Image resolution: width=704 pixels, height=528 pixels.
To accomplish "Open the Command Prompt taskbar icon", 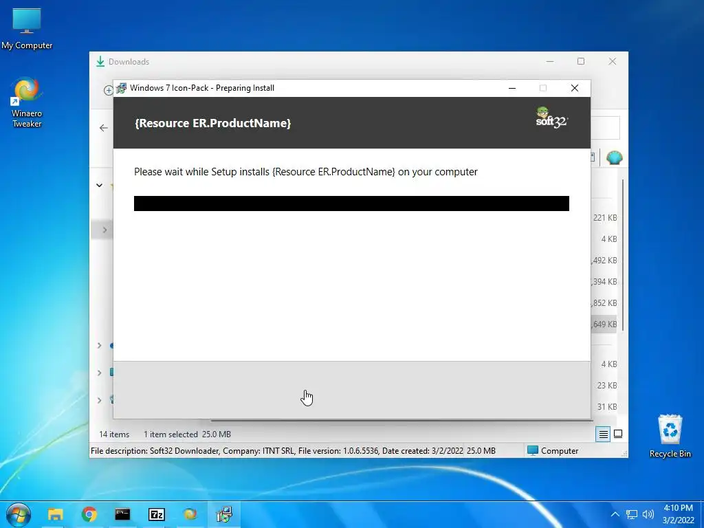I will 122,514.
